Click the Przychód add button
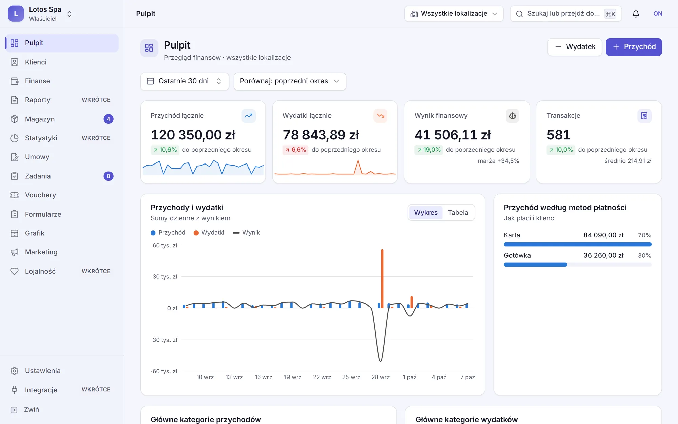 (x=634, y=47)
